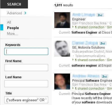112x105 pixels.
Task: Open the blurred name of the first result
Action: coord(84,15)
